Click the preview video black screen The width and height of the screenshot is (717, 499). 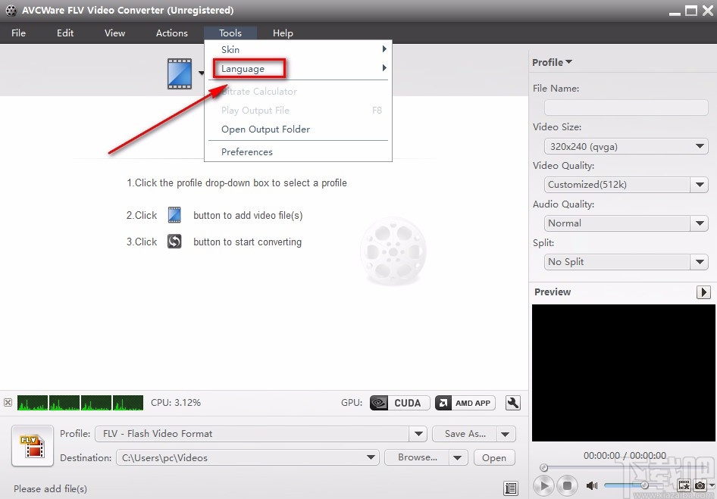pyautogui.click(x=623, y=373)
